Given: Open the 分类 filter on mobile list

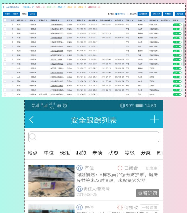Looking at the screenshot, I should point(146,153).
